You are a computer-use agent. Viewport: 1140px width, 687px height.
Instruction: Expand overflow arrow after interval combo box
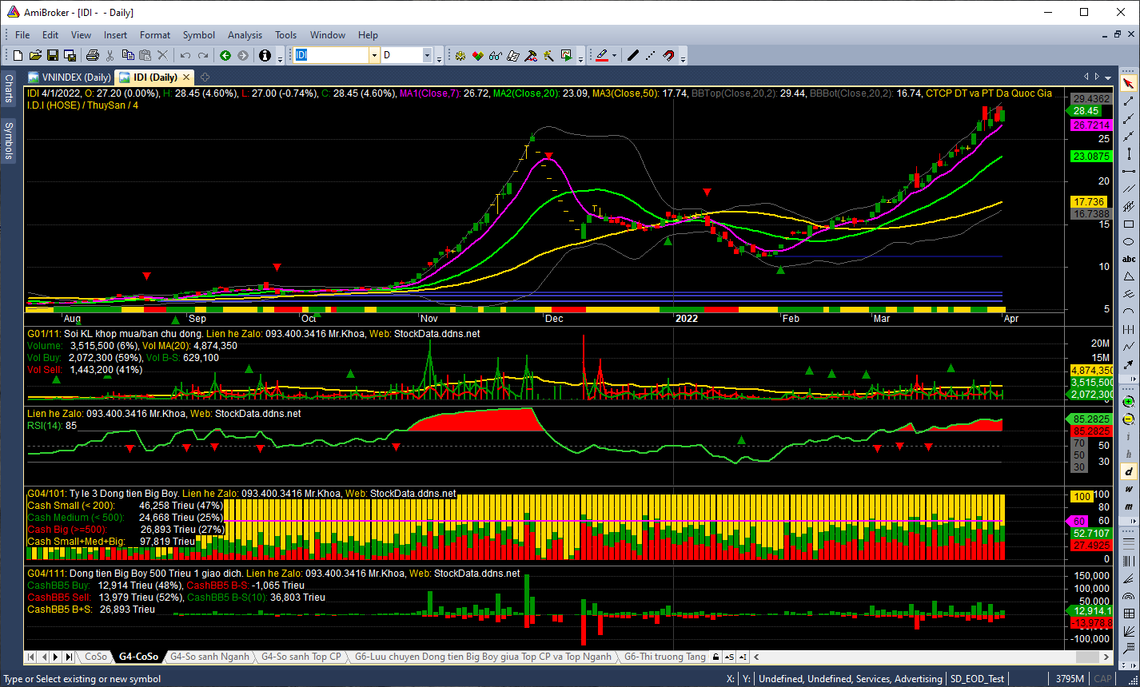pos(438,56)
